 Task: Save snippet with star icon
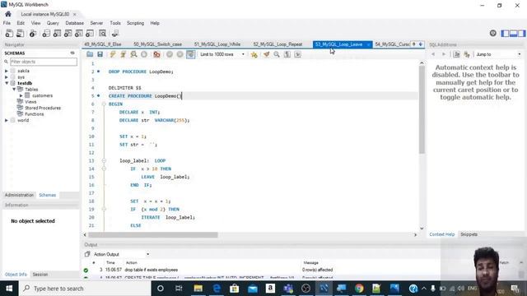coord(254,54)
